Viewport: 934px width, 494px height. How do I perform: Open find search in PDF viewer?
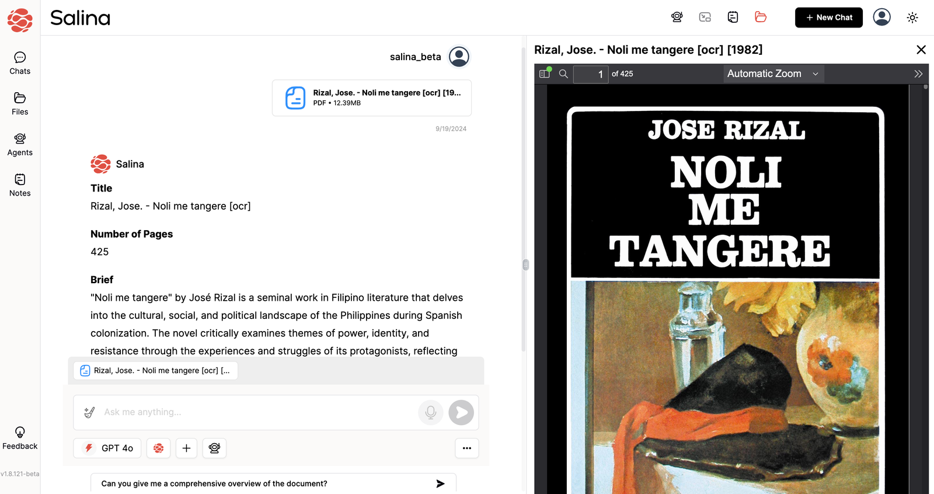(x=563, y=74)
